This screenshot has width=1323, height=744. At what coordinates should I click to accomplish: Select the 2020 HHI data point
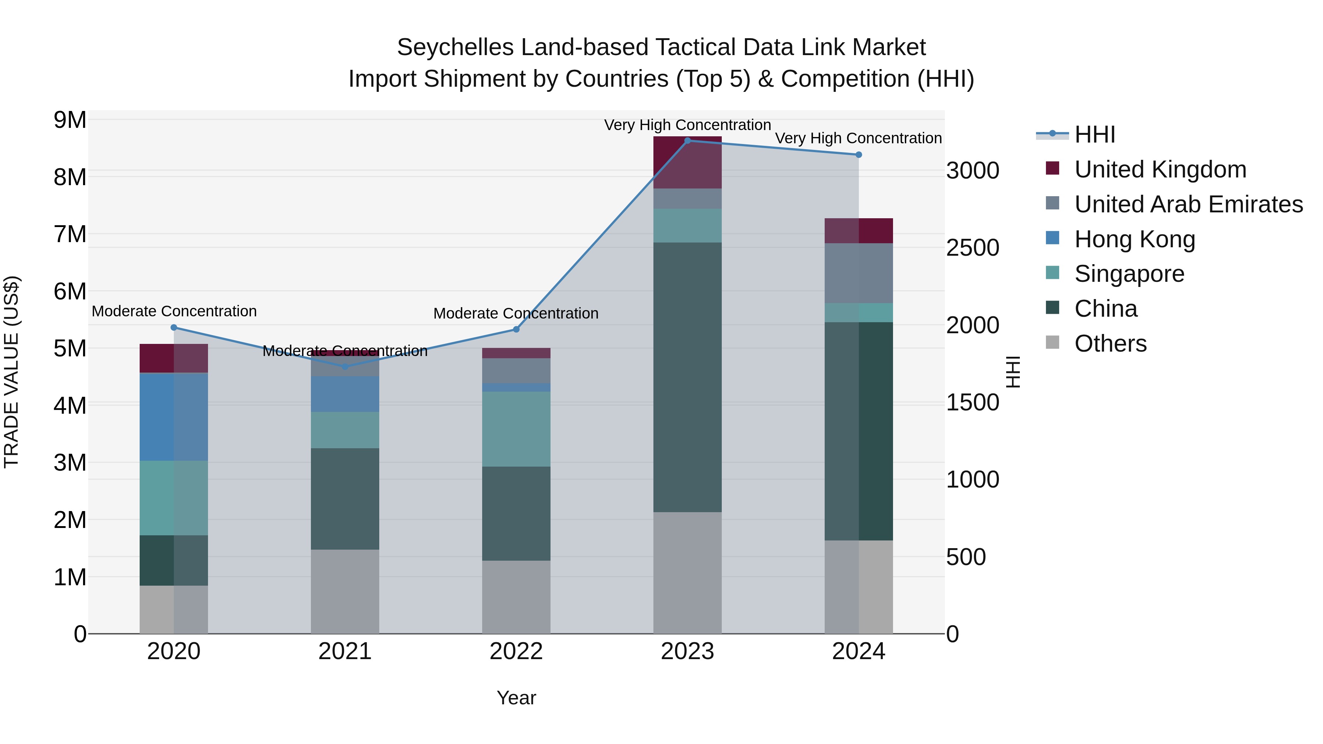(x=173, y=328)
